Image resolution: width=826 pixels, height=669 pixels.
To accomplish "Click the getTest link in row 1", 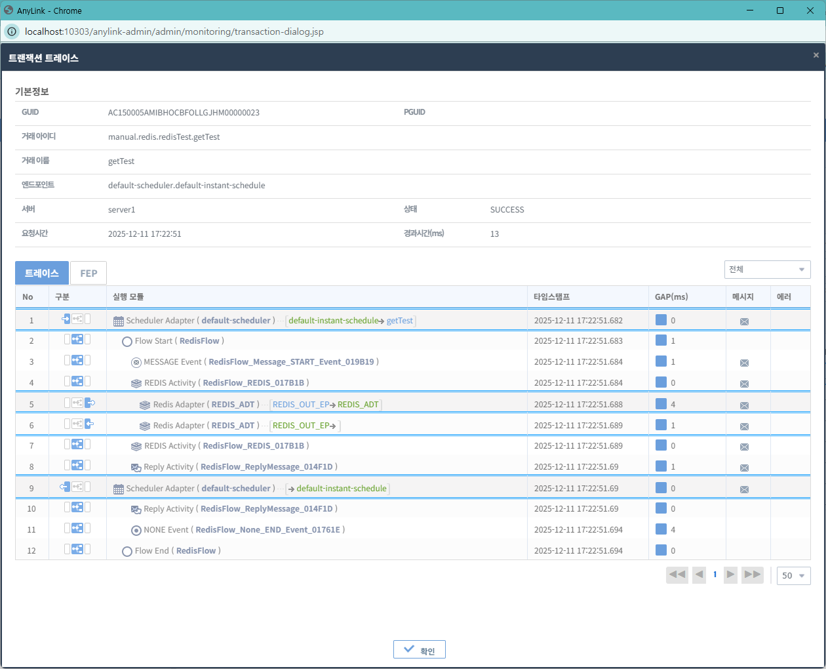I will click(x=400, y=321).
